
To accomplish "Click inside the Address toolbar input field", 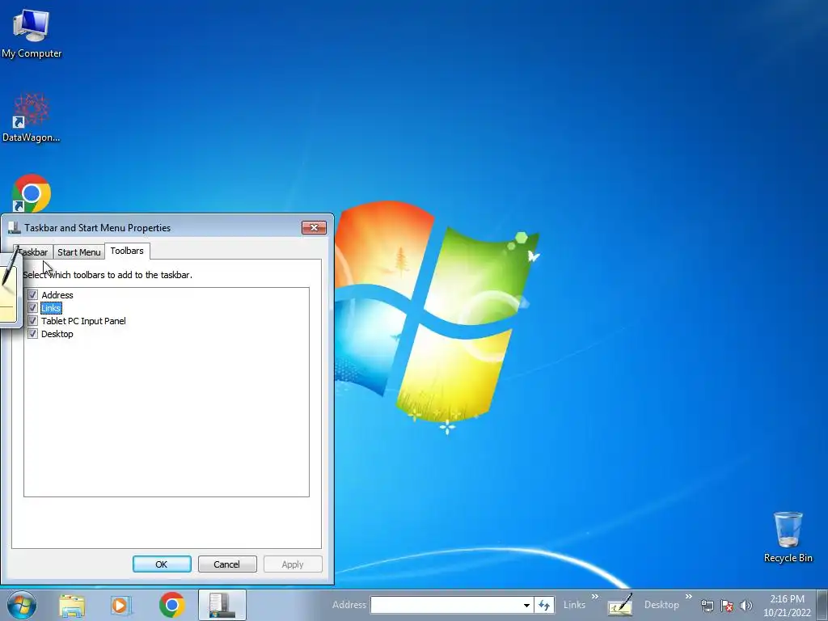I will pos(446,605).
